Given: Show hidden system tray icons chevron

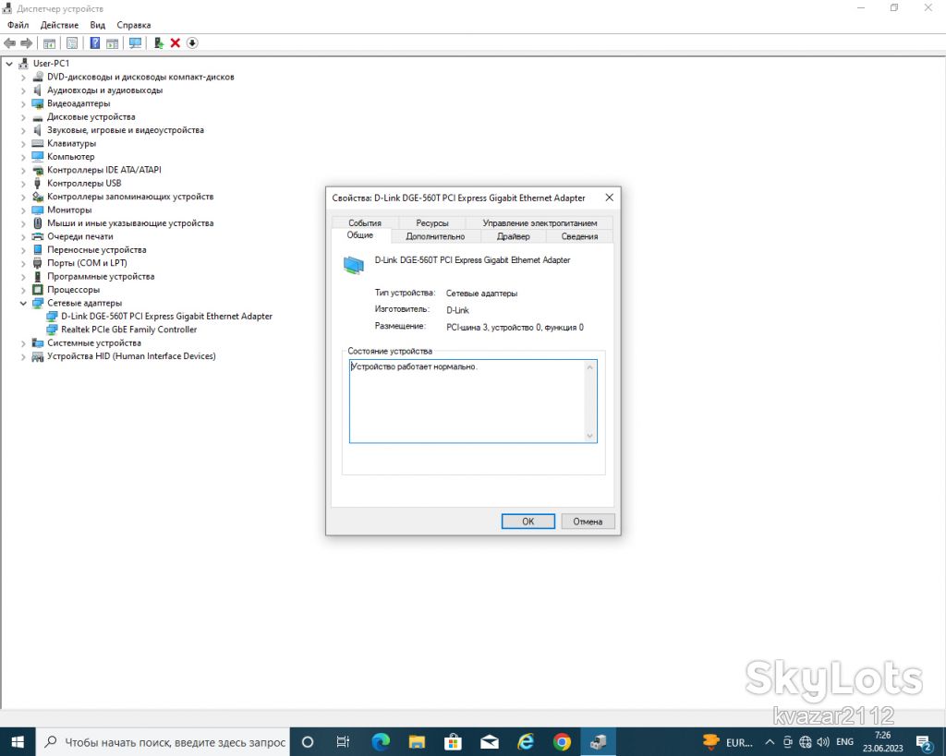Looking at the screenshot, I should (x=770, y=741).
